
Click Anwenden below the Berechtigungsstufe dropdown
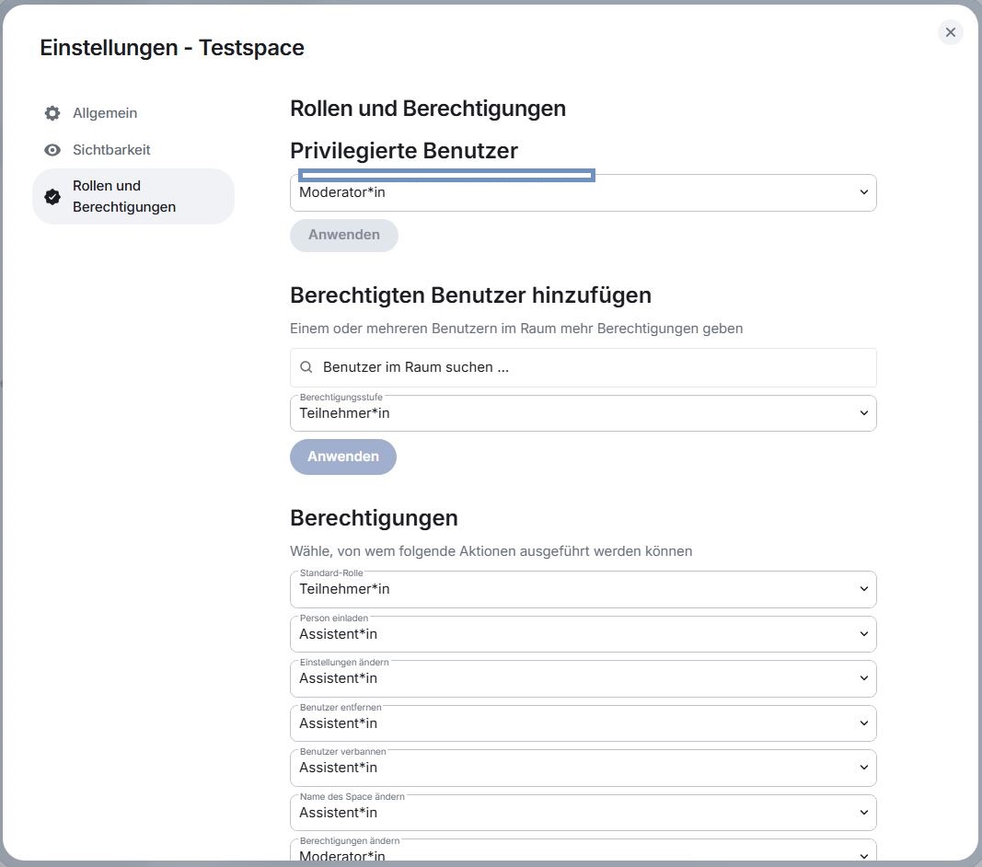tap(343, 457)
